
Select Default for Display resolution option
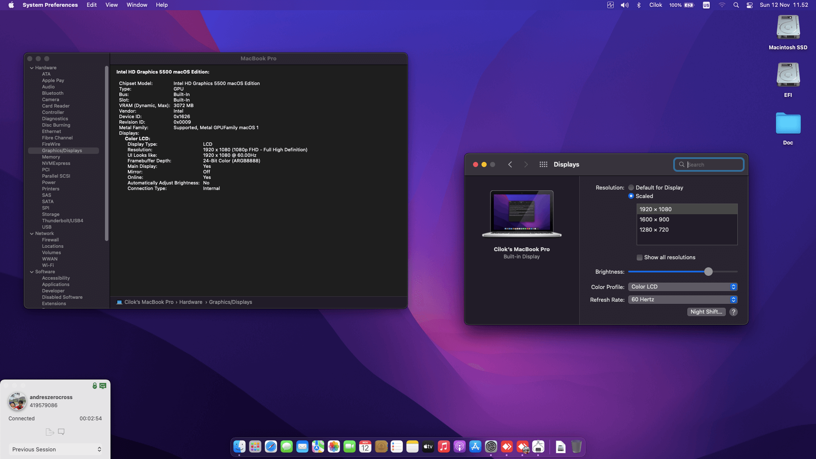pos(631,187)
